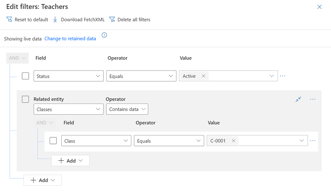This screenshot has height=192, width=331.
Task: Tick the Status filter row checkbox
Action: coord(26,76)
